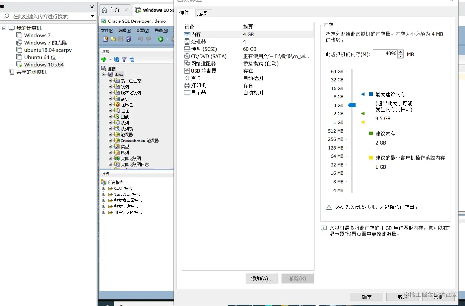The height and width of the screenshot is (306, 465).
Task: Click the 全部保存 save-all disk icon
Action: [129, 39]
